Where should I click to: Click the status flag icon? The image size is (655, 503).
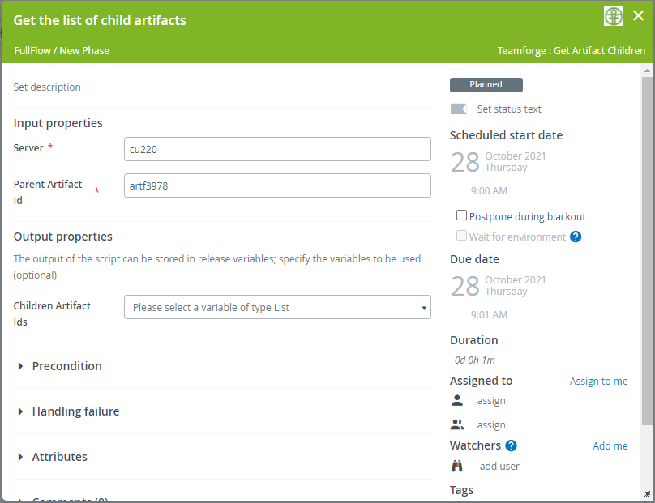(459, 109)
